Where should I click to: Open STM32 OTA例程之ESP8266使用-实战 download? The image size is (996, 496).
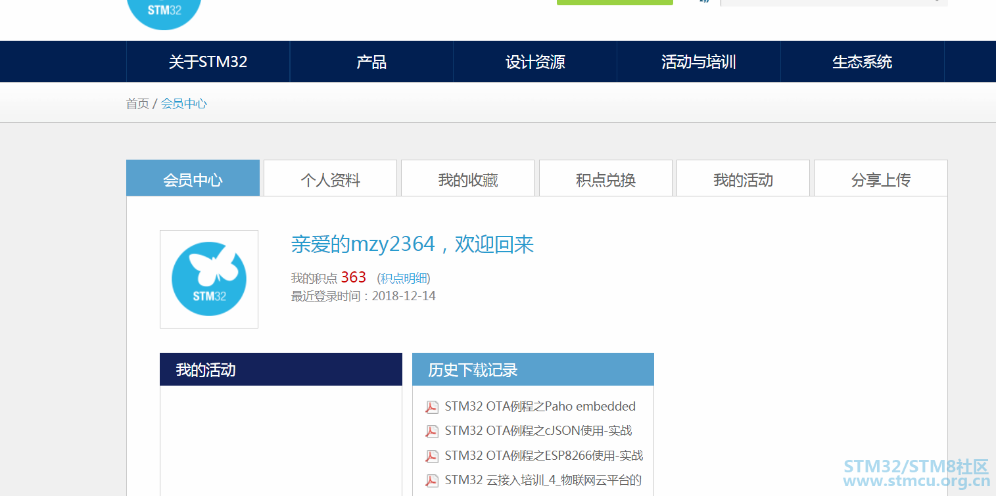pos(544,455)
